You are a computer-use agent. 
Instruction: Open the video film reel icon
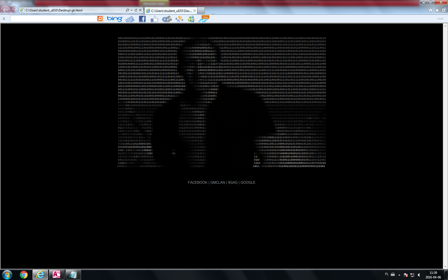167,19
